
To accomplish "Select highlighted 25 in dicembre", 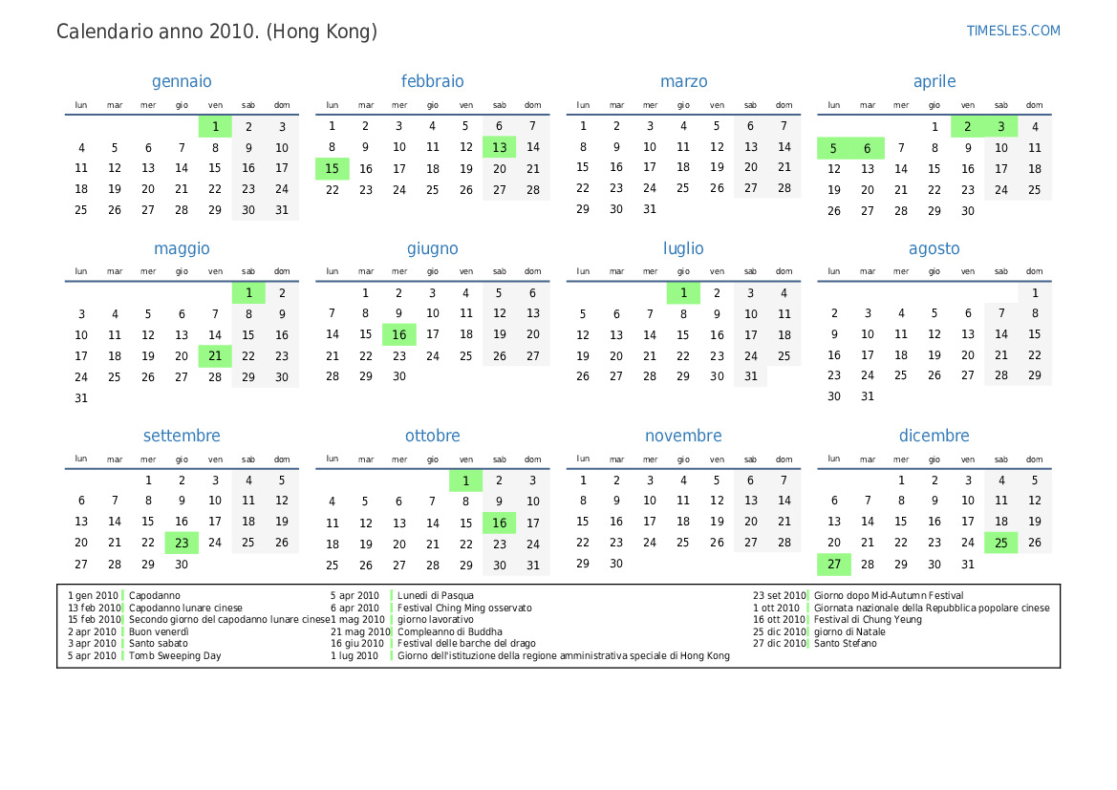I will (1000, 543).
